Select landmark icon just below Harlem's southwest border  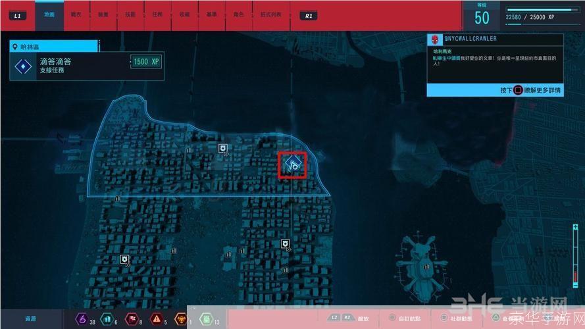point(117,198)
